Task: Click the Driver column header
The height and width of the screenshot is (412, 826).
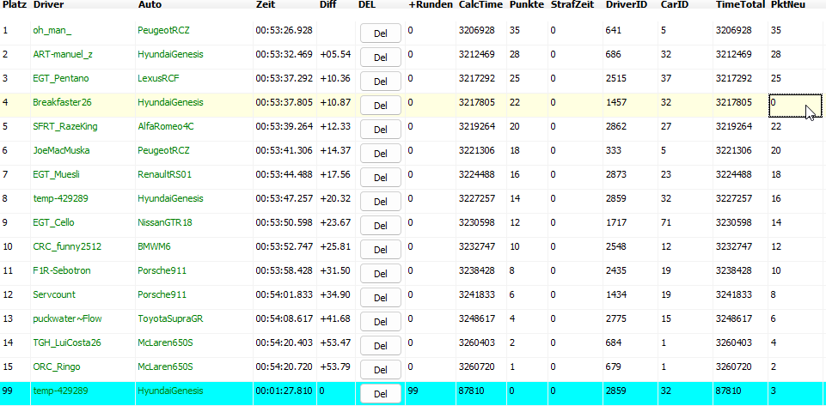Action: click(x=48, y=5)
